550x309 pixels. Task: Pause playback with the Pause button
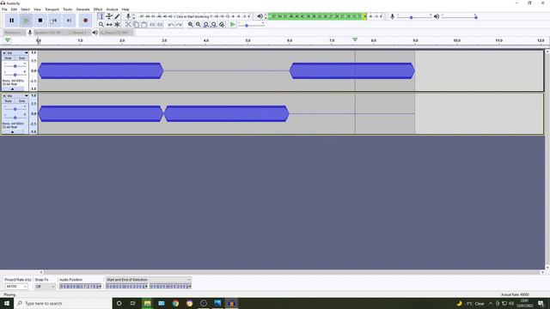[x=11, y=21]
